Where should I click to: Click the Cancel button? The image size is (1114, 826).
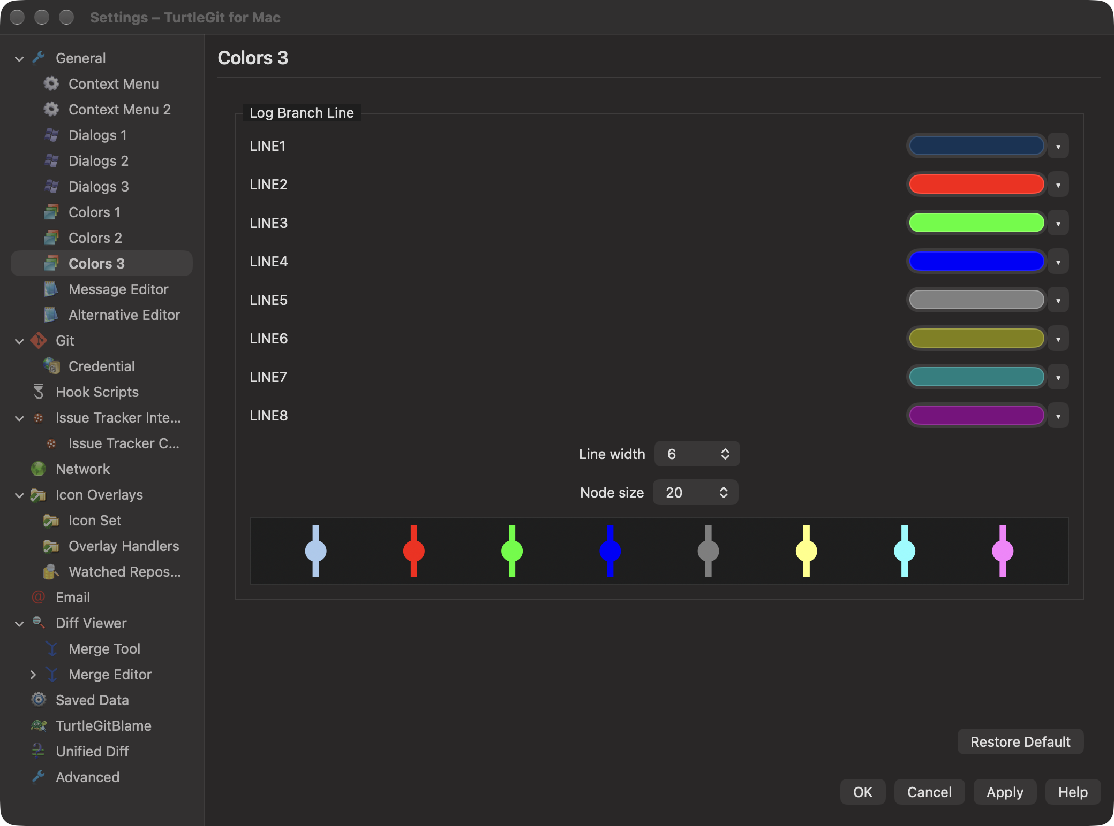[929, 792]
